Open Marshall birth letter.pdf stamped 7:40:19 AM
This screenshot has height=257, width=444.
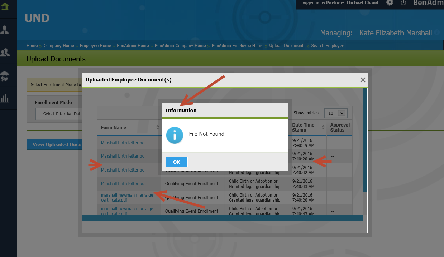[x=123, y=143]
